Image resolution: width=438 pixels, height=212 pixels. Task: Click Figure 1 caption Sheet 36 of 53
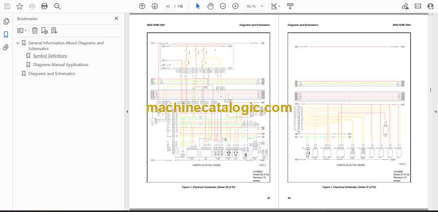208,187
